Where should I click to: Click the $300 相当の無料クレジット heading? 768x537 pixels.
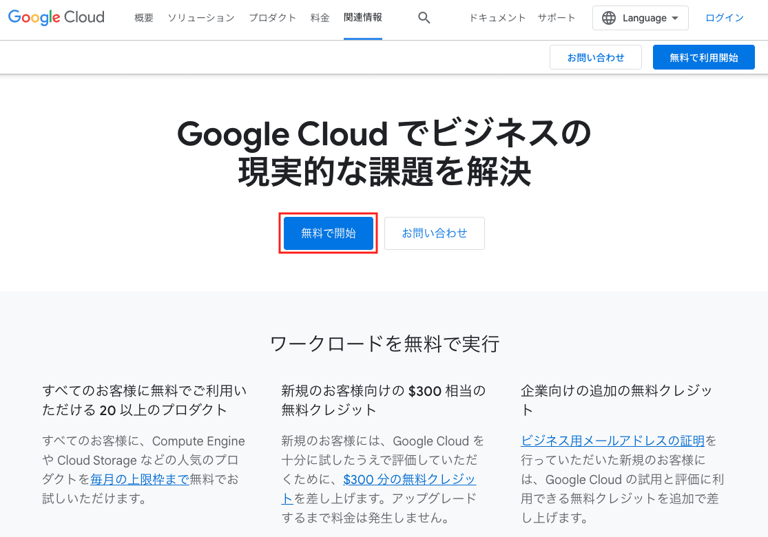tap(384, 401)
